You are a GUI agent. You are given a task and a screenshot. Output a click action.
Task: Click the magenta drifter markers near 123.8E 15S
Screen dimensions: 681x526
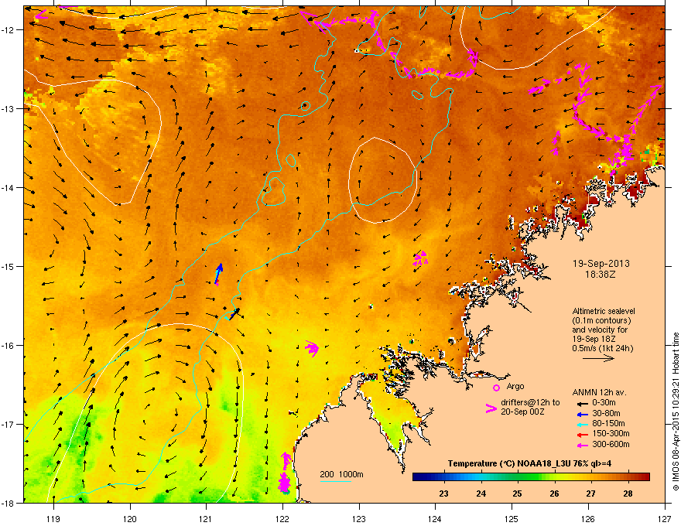(420, 258)
